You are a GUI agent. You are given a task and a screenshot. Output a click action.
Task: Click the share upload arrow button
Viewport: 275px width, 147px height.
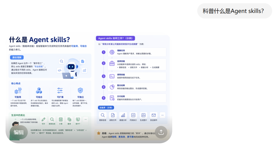(x=161, y=132)
